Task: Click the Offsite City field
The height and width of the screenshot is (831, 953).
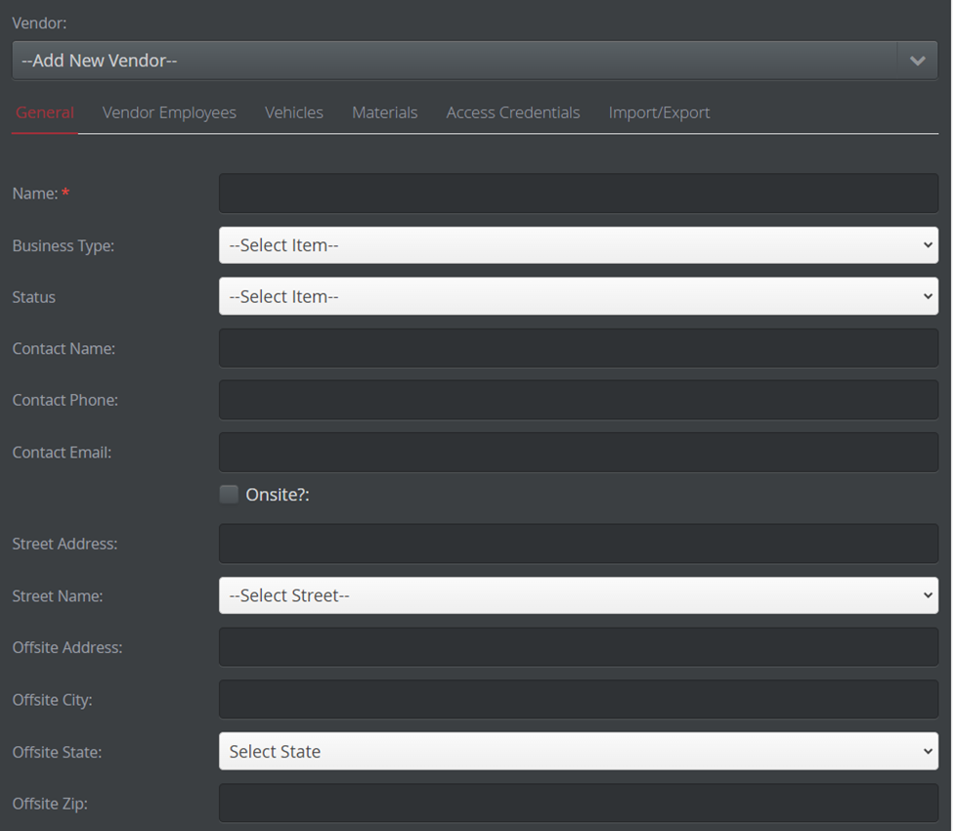Action: pyautogui.click(x=579, y=699)
